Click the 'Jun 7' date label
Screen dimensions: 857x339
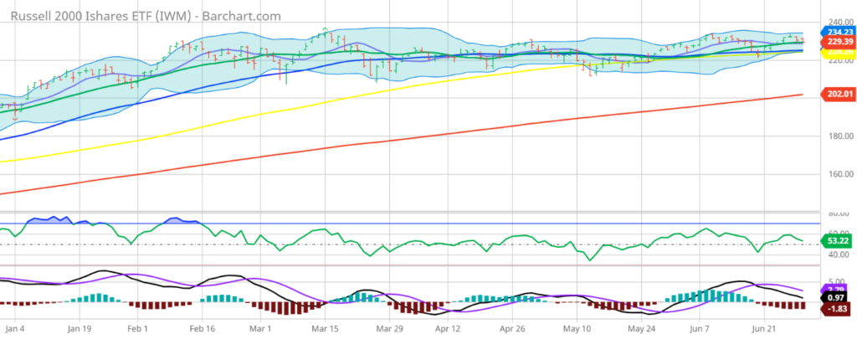[x=700, y=329]
